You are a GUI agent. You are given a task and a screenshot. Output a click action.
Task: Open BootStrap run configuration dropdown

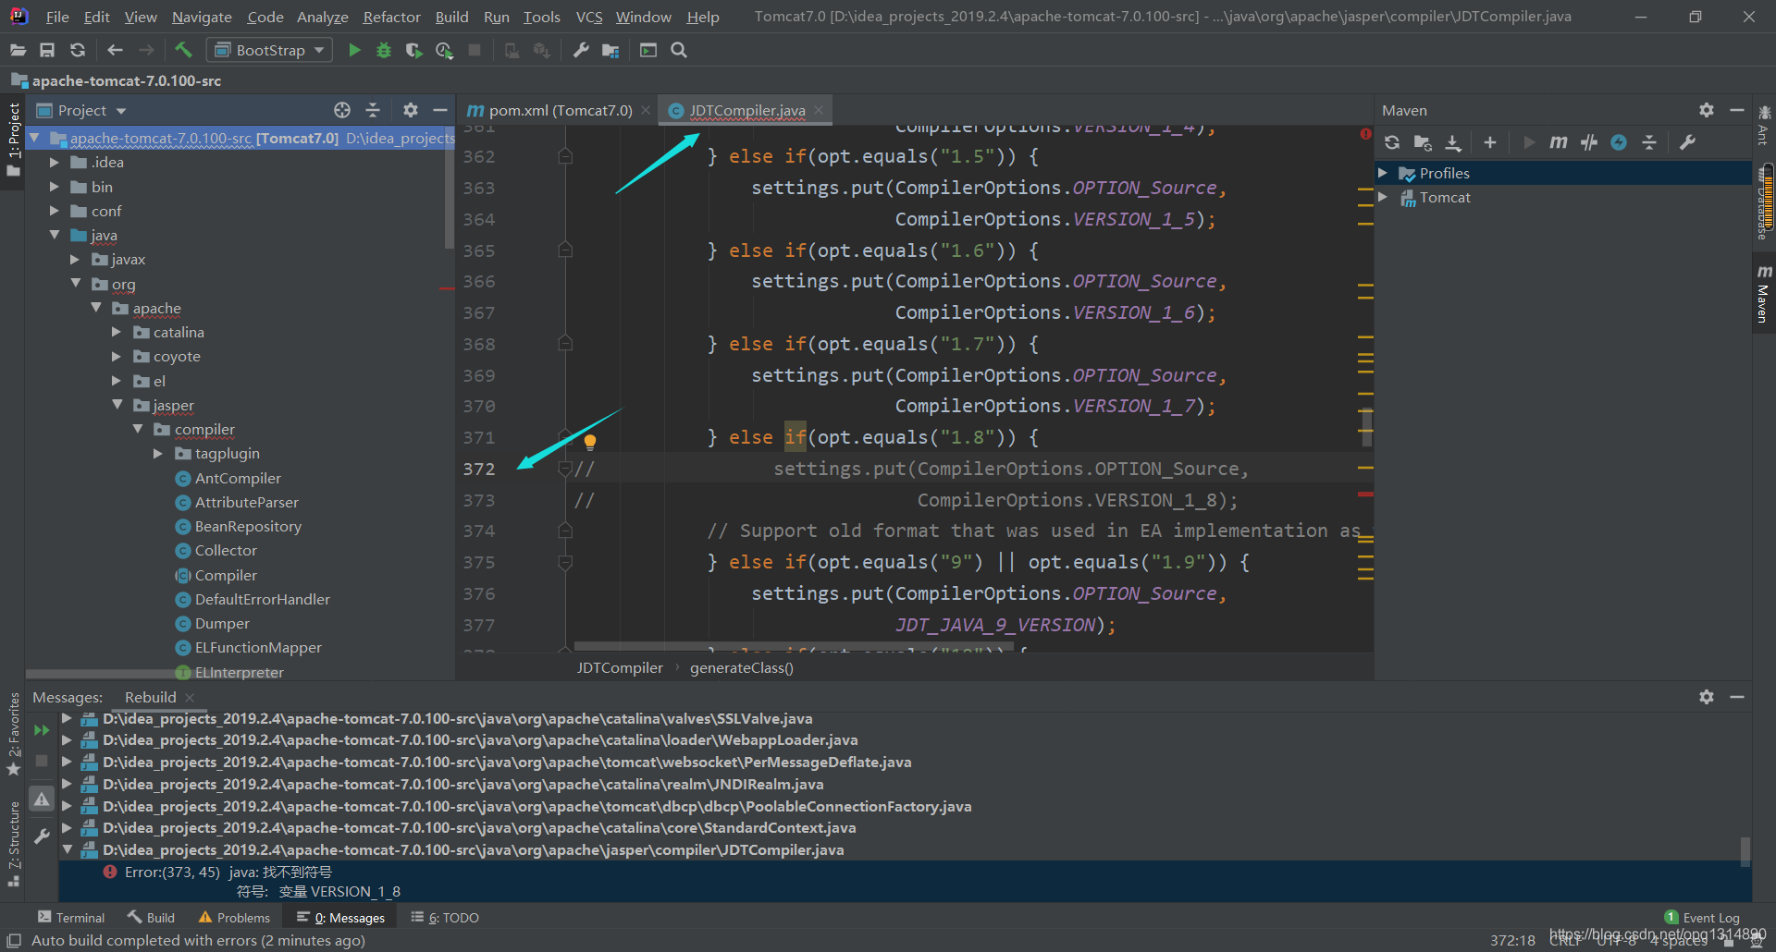point(269,50)
